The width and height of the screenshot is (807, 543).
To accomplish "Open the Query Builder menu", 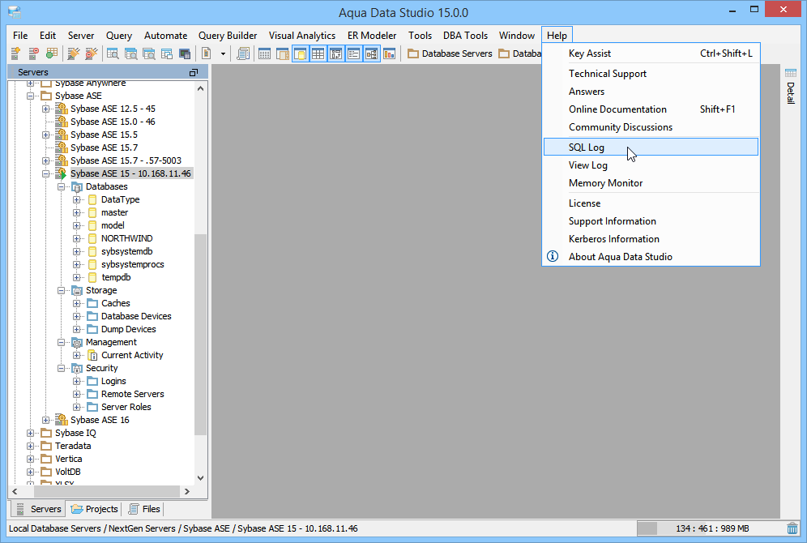I will [x=228, y=36].
